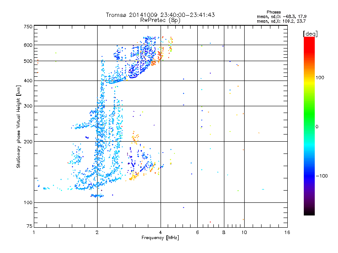
Task: Click the x-axis tick label '16'
Action: (x=287, y=232)
